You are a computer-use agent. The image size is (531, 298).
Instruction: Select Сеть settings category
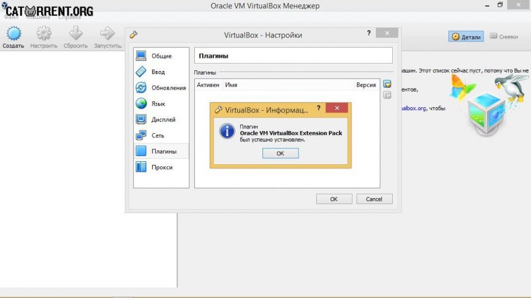[x=161, y=135]
